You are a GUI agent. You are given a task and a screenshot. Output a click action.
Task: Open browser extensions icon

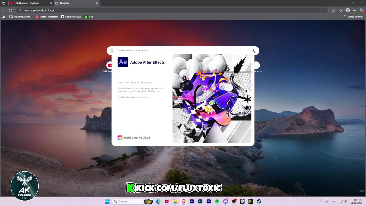(x=333, y=10)
